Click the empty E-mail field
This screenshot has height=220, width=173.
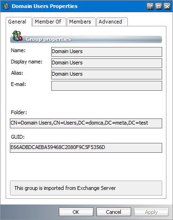coord(107,86)
